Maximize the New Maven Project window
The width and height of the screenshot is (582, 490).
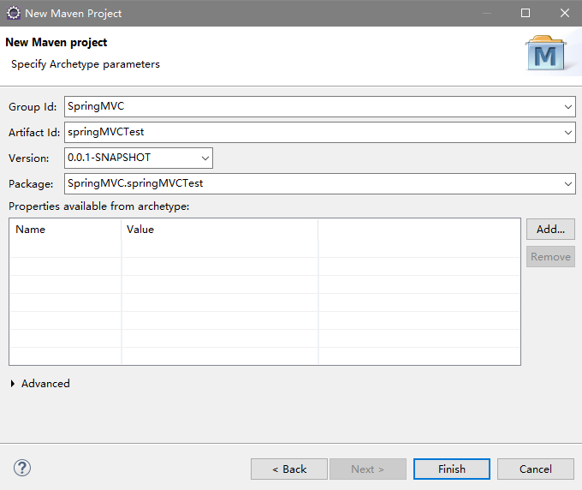(526, 13)
